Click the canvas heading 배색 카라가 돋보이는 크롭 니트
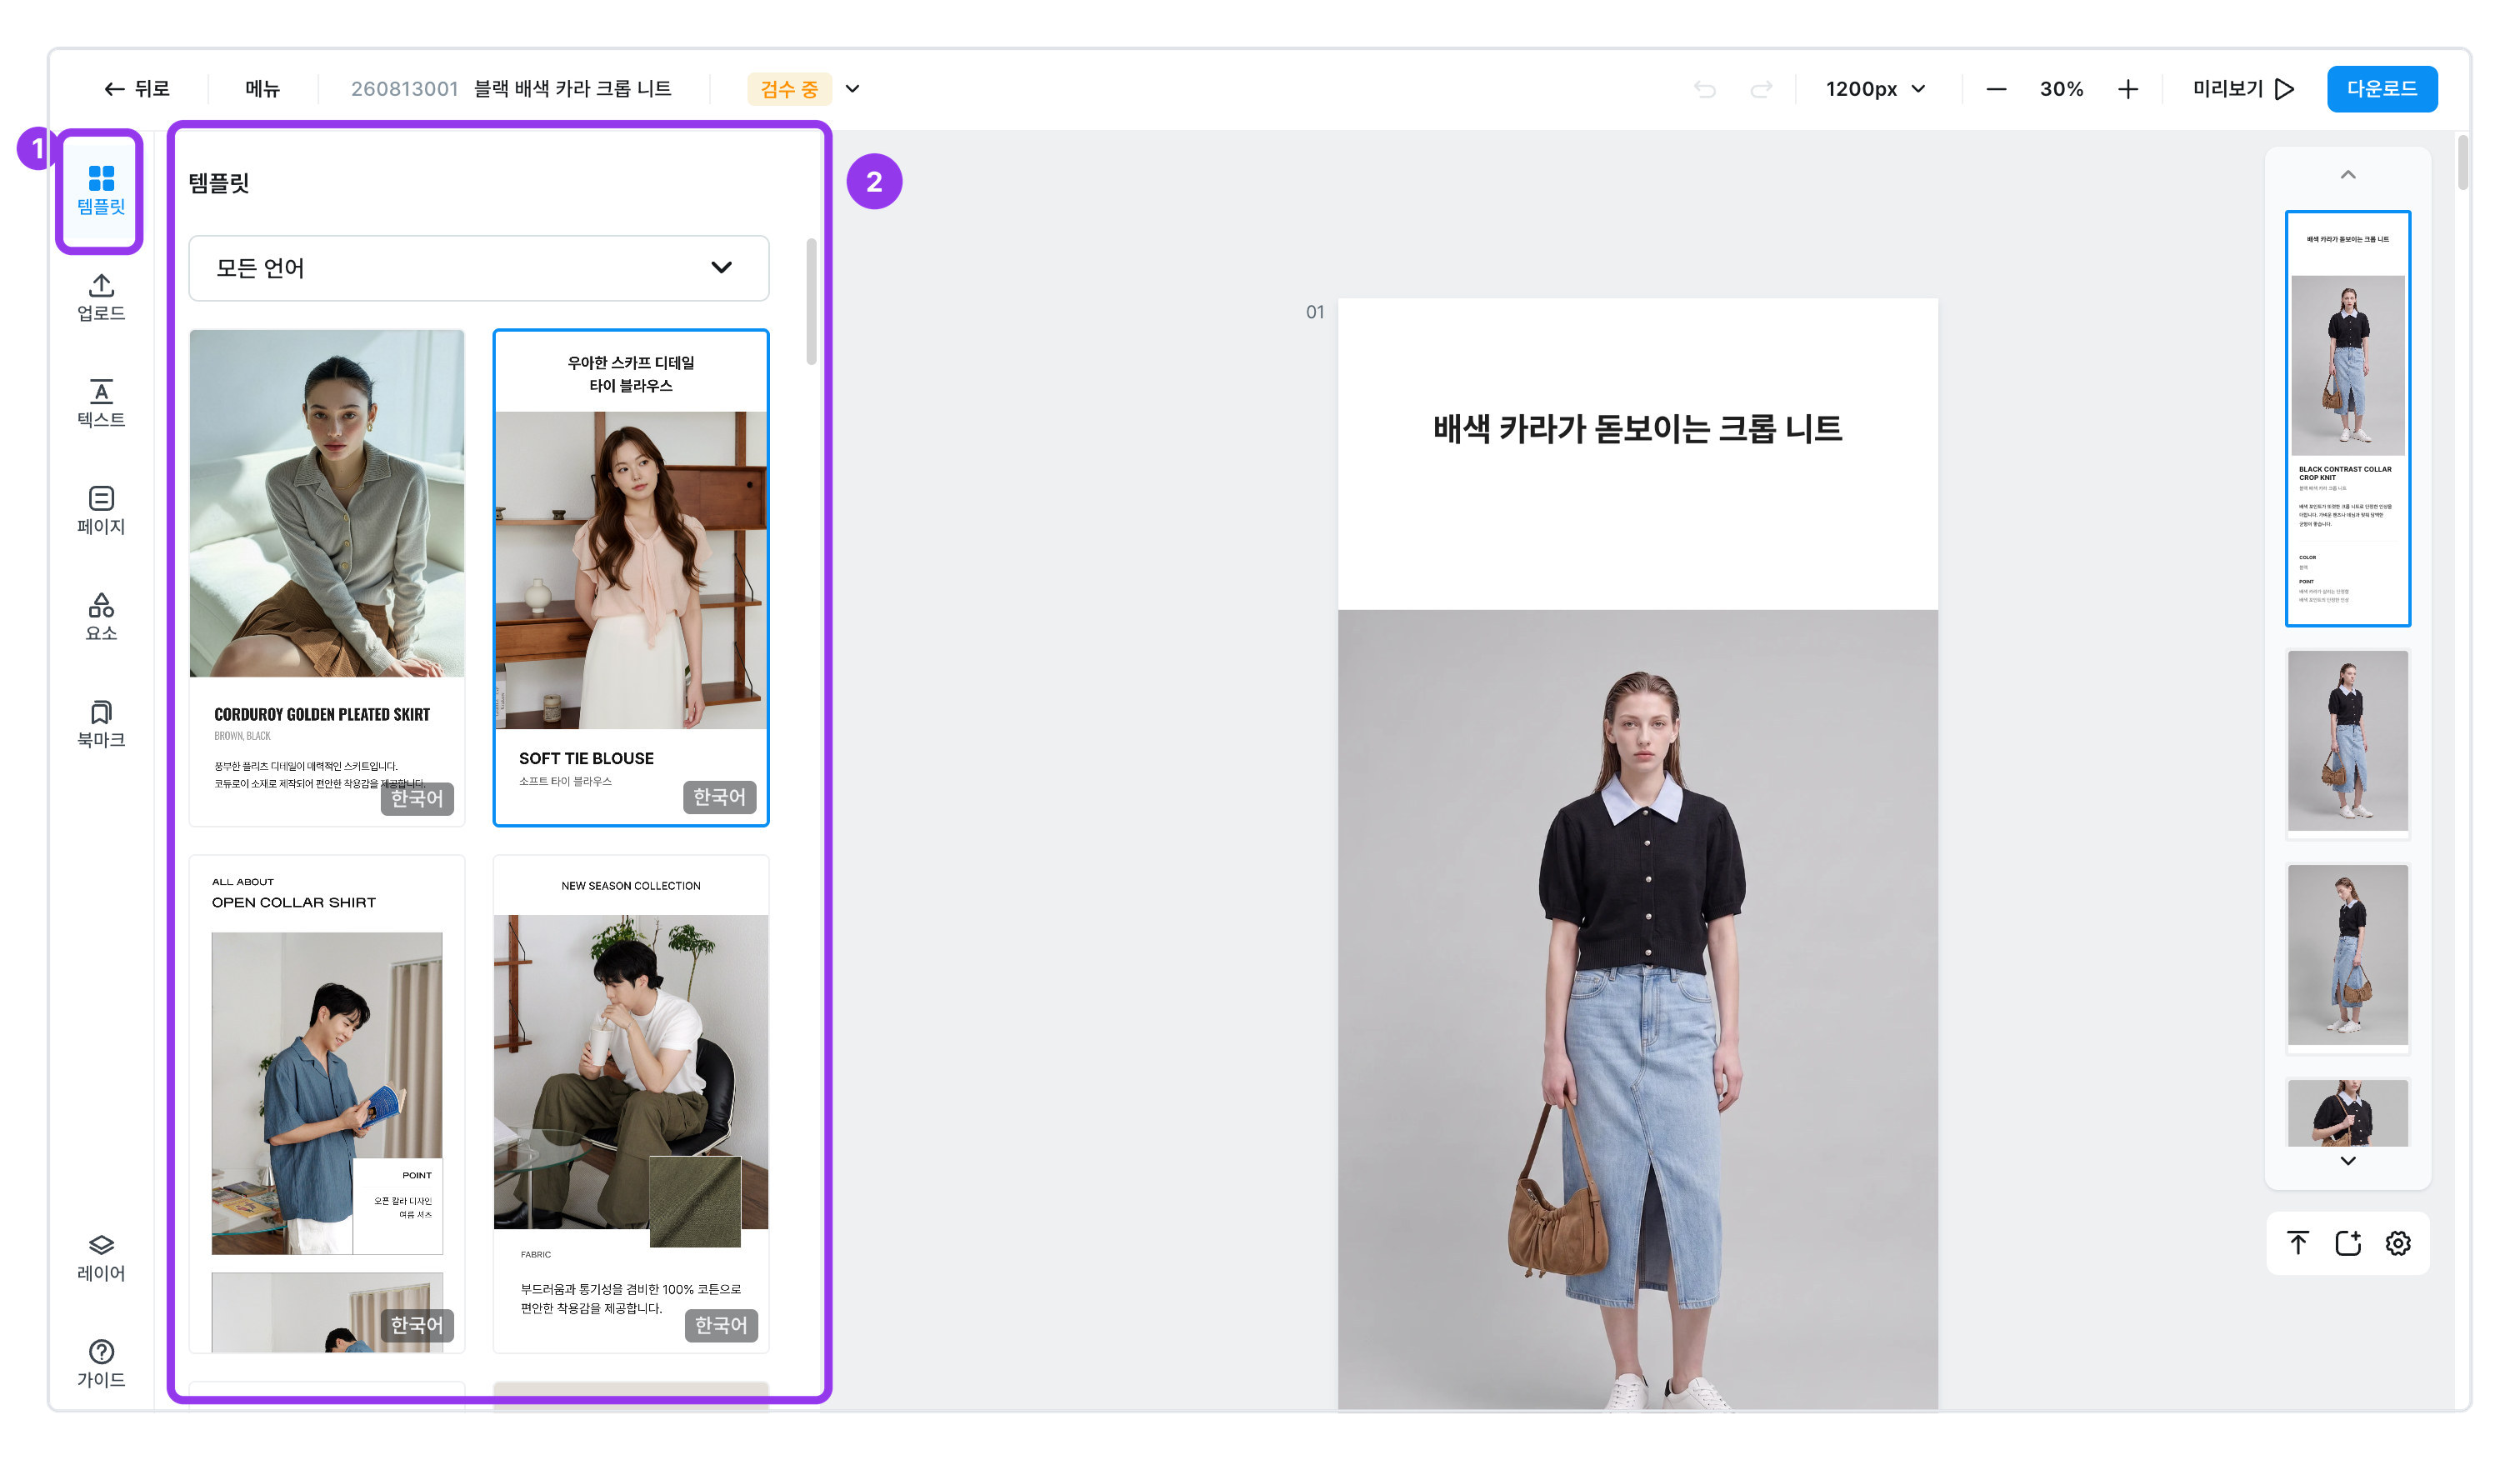This screenshot has width=2520, height=1460. [1638, 429]
